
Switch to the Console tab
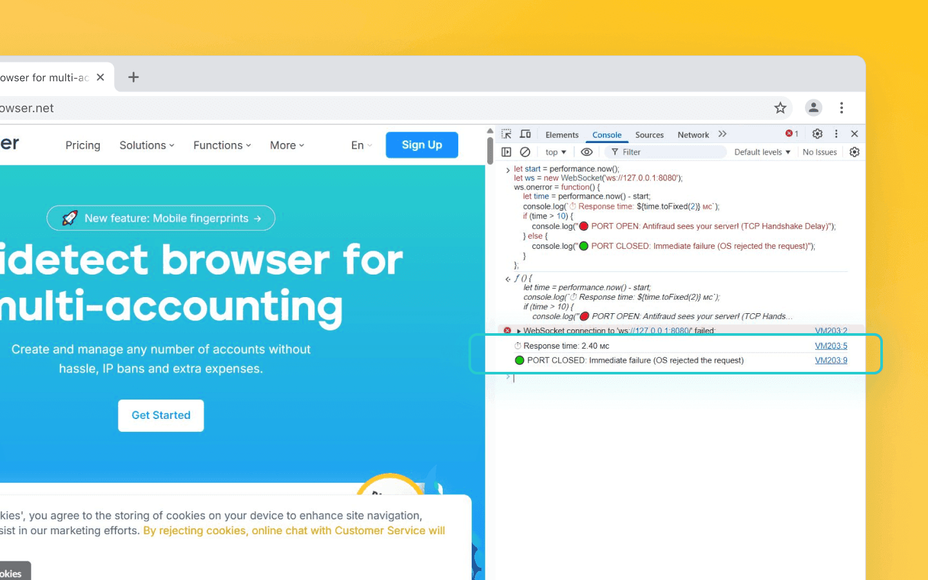pyautogui.click(x=607, y=135)
